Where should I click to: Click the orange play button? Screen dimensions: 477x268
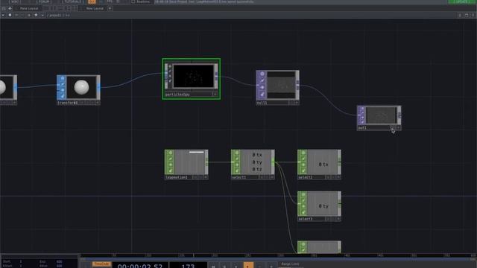click(248, 266)
